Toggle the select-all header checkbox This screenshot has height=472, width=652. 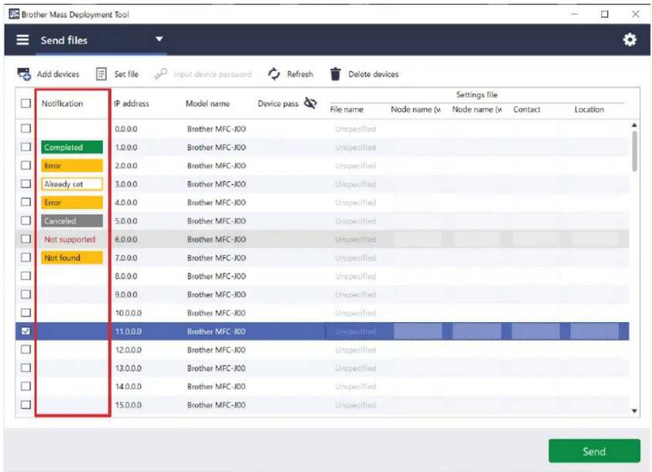click(26, 103)
